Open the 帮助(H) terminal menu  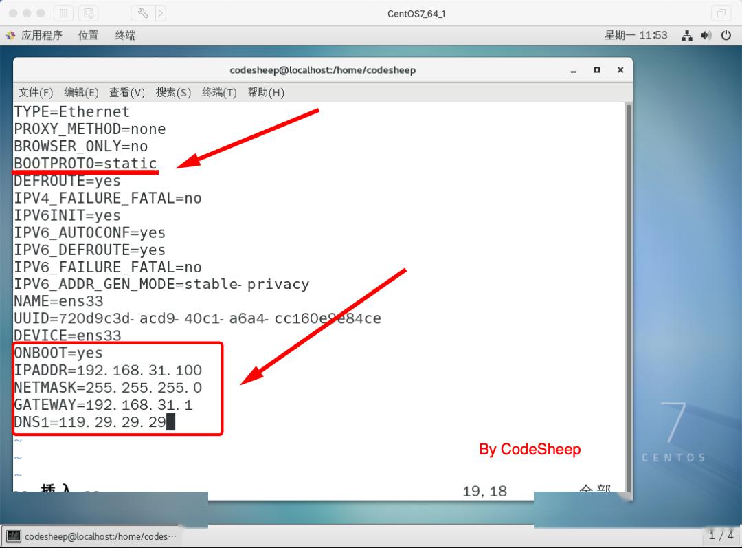click(266, 92)
